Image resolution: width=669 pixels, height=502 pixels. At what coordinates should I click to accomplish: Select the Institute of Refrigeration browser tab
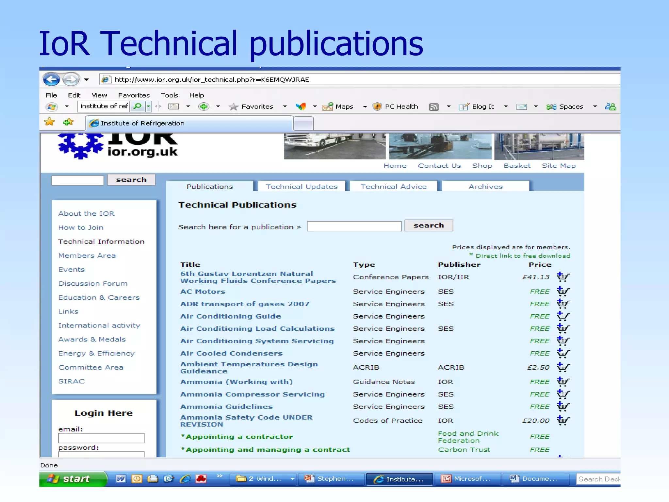(x=189, y=123)
